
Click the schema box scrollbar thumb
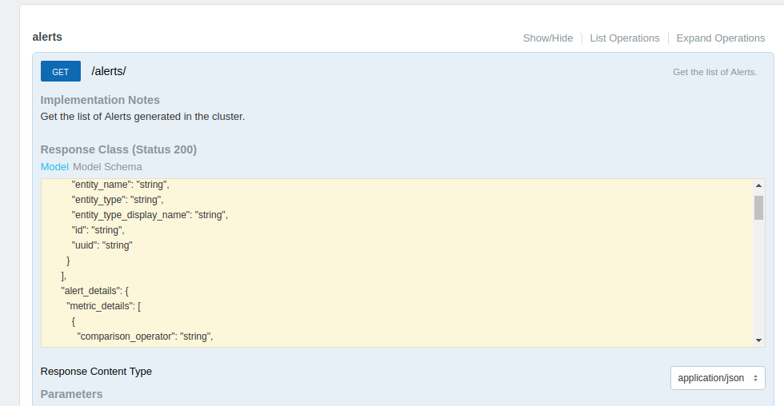click(x=758, y=208)
